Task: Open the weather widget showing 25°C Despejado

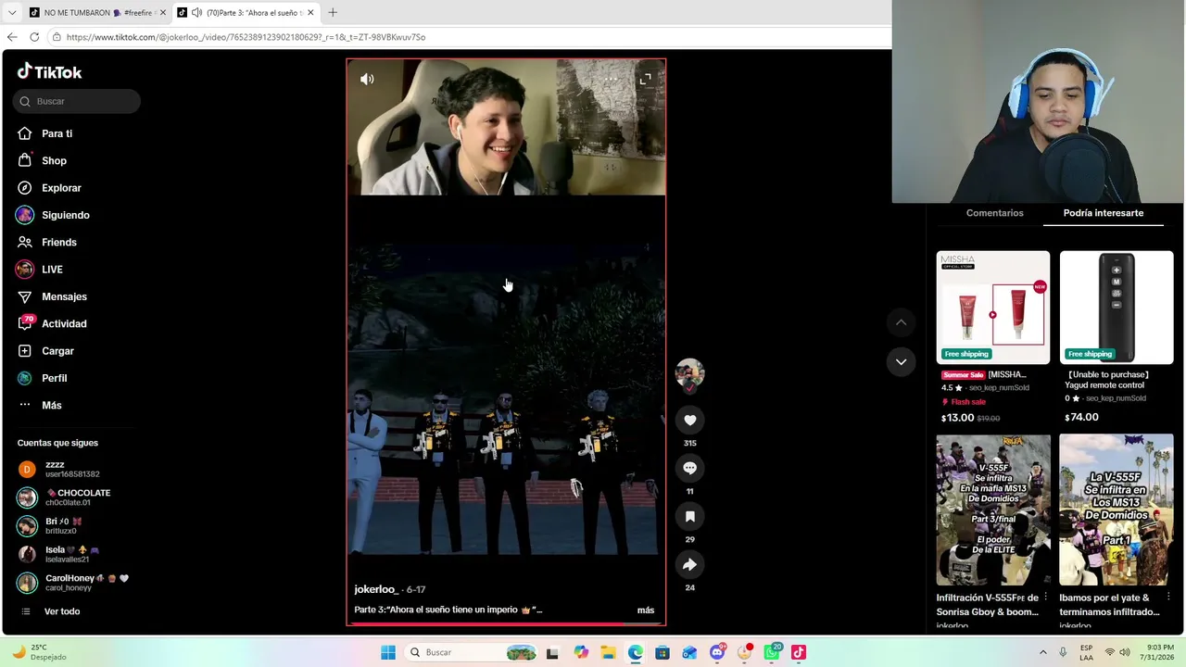Action: [x=39, y=652]
